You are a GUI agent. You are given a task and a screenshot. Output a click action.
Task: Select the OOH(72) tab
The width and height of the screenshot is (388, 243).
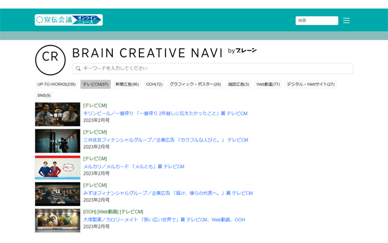pos(154,84)
